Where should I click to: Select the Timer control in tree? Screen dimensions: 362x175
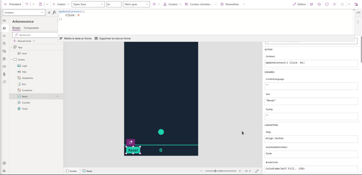25,109
